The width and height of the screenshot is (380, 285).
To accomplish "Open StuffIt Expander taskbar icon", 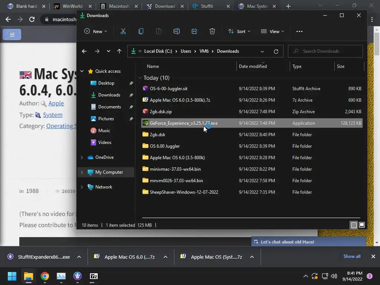I will coord(78,276).
